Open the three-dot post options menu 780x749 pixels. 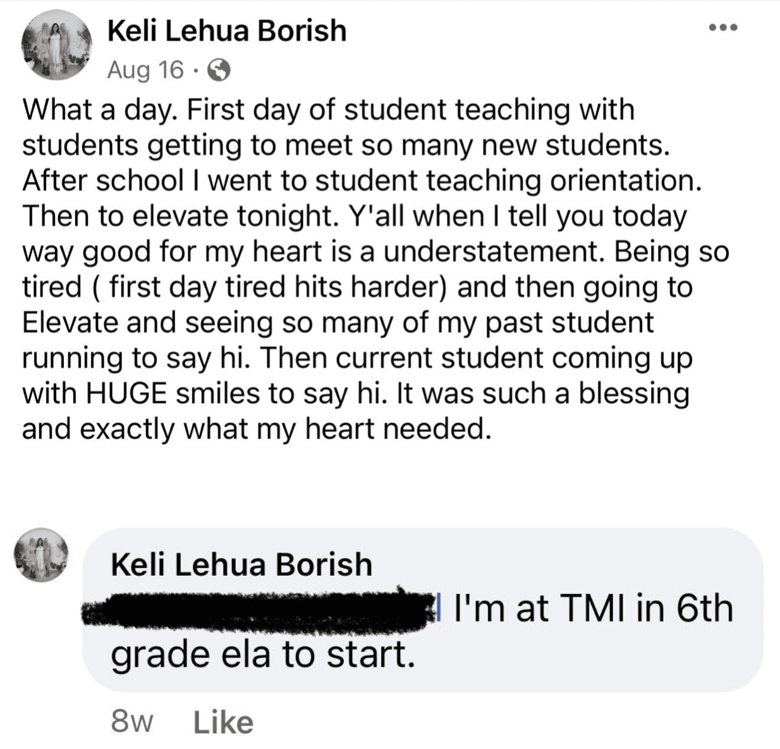tap(722, 28)
